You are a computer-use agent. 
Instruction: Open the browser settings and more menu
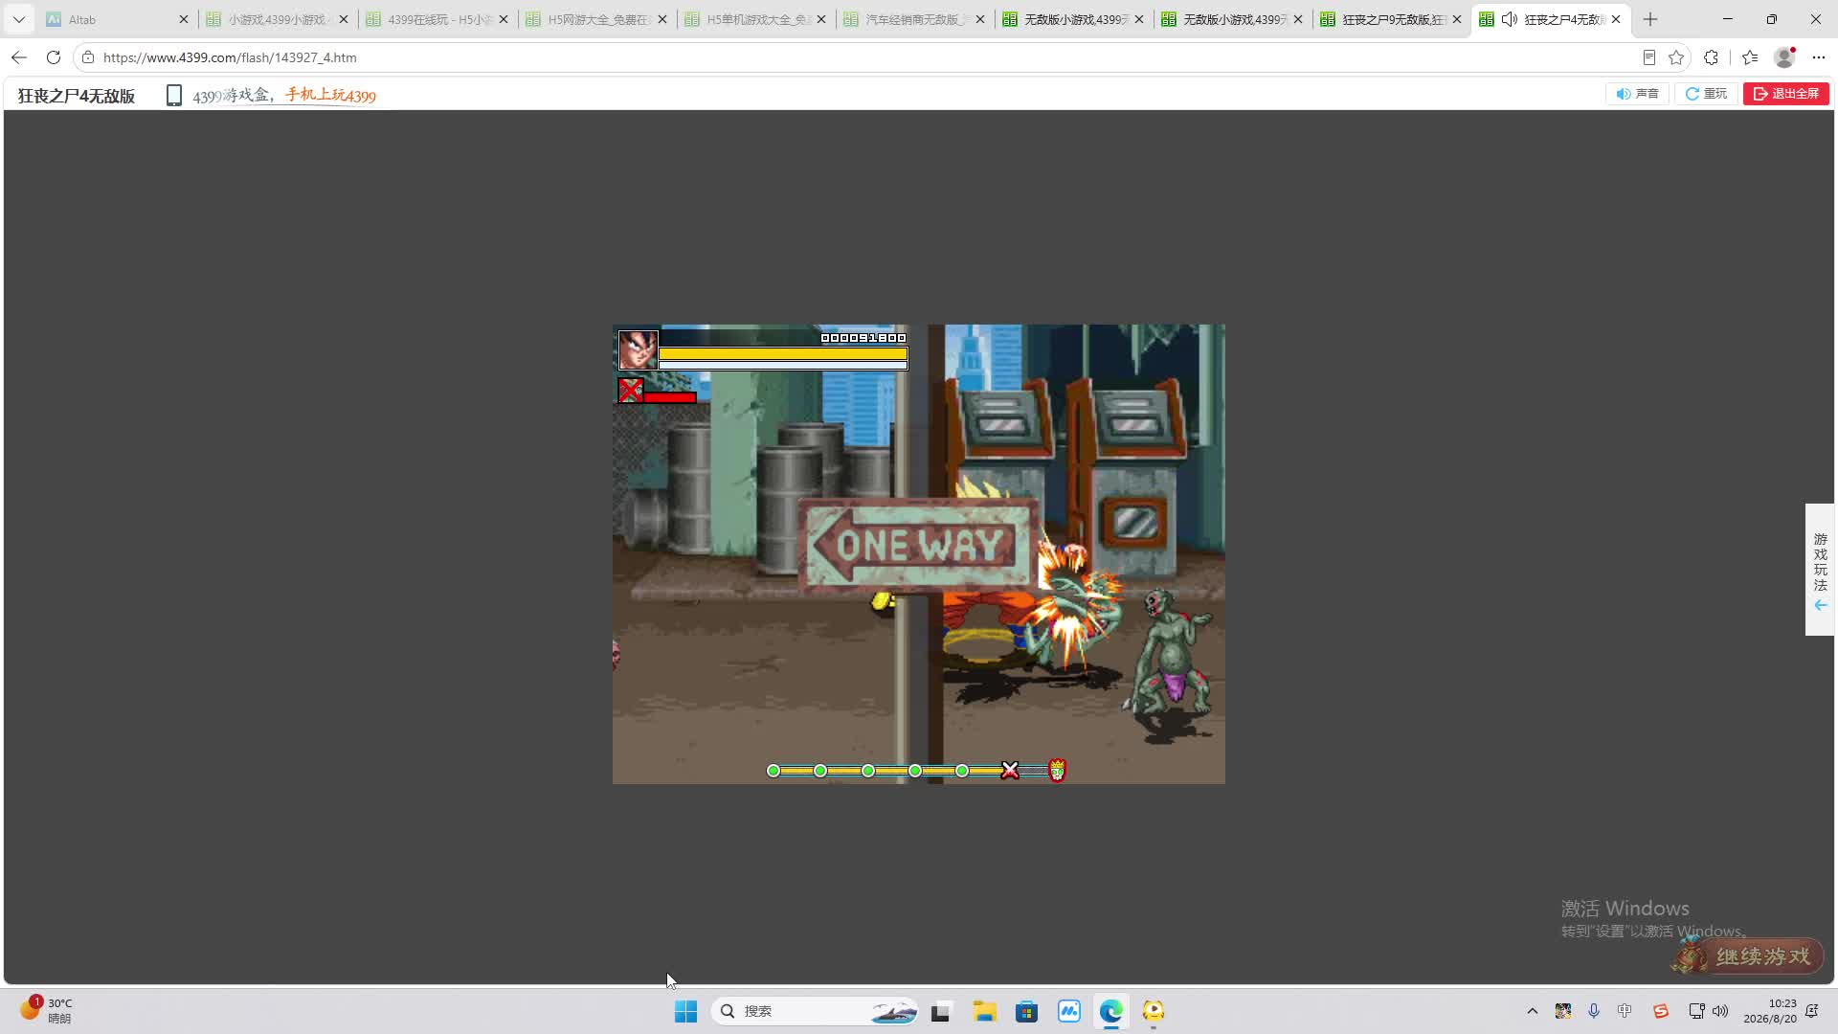[x=1819, y=57]
